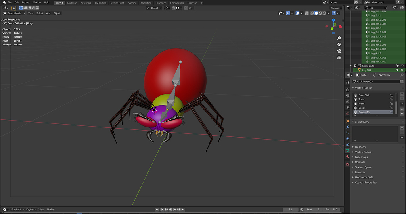
Task: Click the Blender logo menu icon
Action: click(4, 2)
